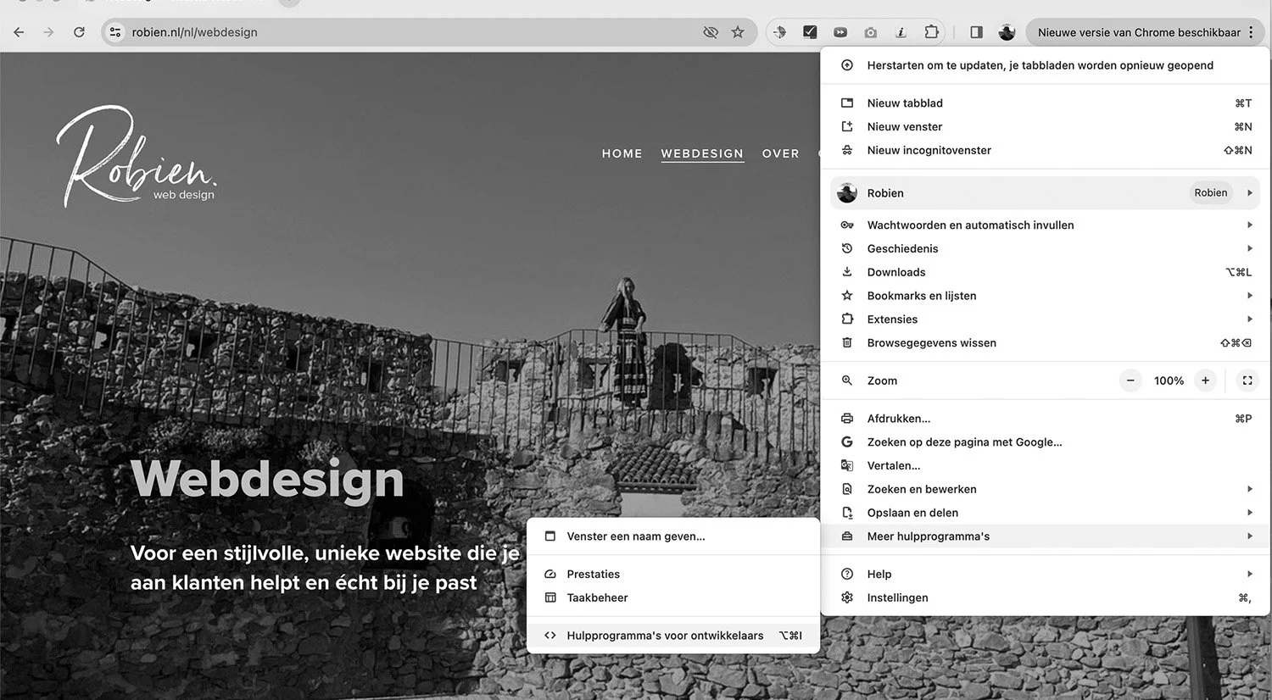The height and width of the screenshot is (700, 1272).
Task: Open Taakbeheer from the submenu
Action: [597, 597]
